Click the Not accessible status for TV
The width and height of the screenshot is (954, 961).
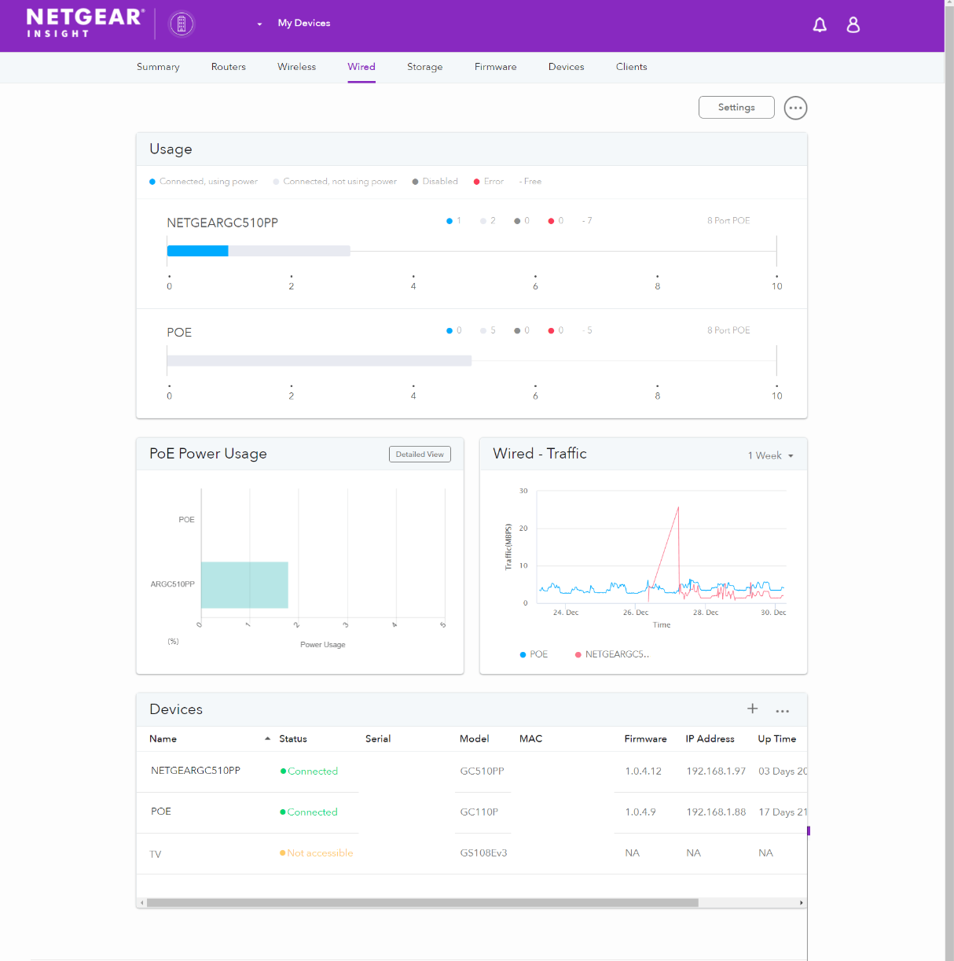[317, 853]
